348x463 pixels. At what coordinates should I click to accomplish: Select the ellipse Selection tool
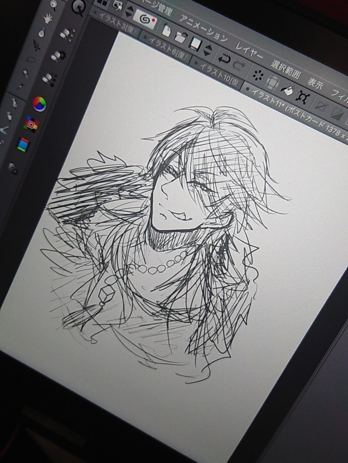(x=31, y=60)
